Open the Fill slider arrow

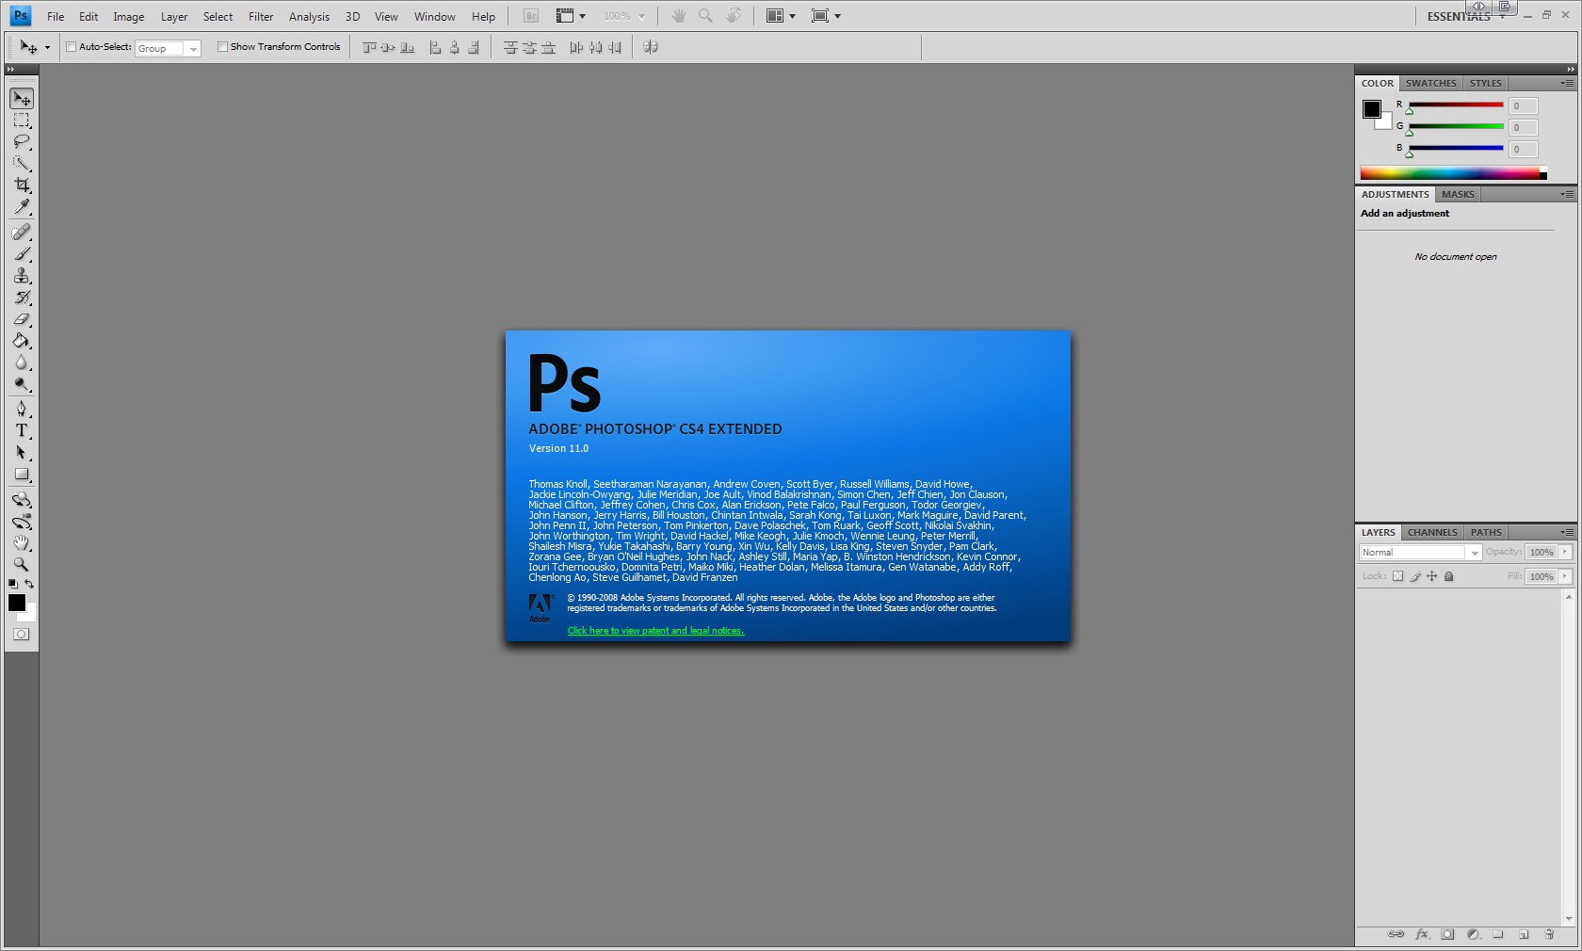[x=1566, y=576]
